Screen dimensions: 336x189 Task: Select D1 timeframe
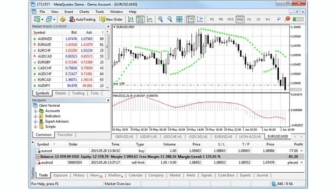(259, 19)
